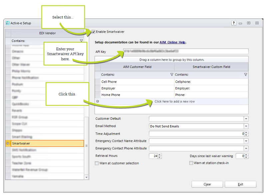
Task: Sort by EDI Vendor column header
Action: tap(47, 33)
